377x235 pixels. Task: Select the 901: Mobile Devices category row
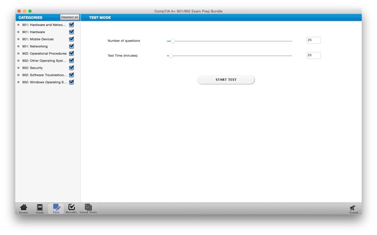pos(48,39)
